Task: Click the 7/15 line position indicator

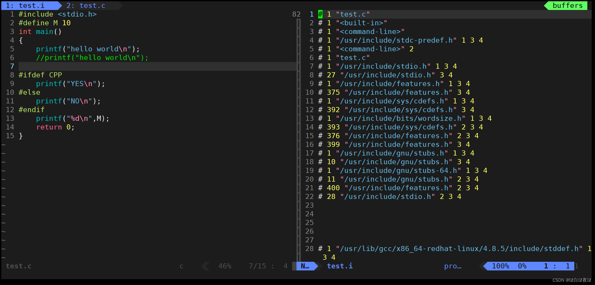Action: click(257, 266)
